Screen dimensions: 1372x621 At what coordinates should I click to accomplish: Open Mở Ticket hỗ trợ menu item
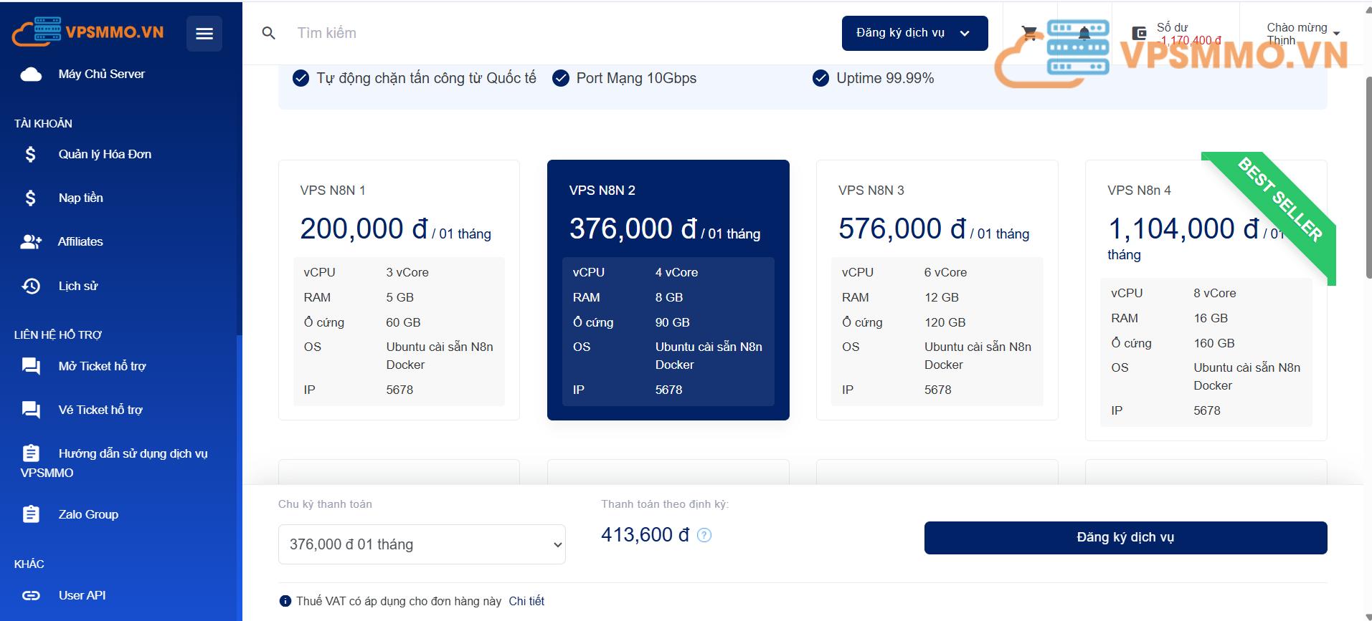point(103,366)
